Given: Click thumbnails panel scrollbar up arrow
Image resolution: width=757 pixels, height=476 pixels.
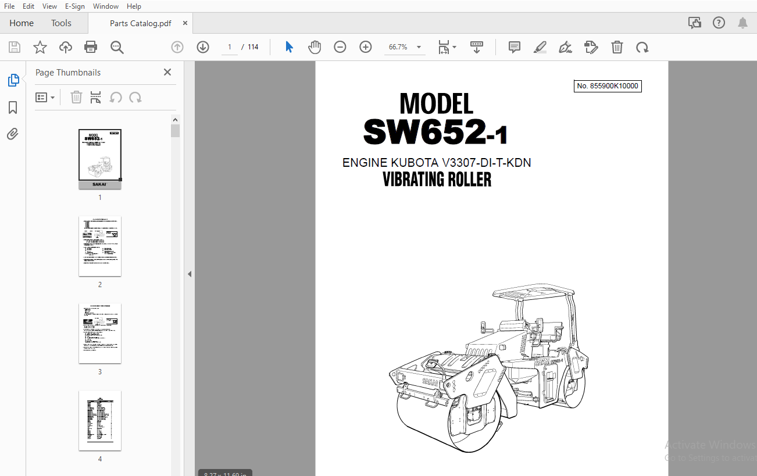Looking at the screenshot, I should click(x=175, y=120).
